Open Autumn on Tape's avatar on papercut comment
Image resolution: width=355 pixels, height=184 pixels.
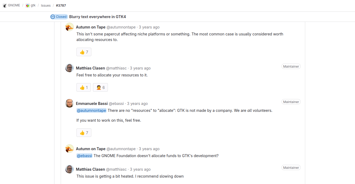[70, 27]
